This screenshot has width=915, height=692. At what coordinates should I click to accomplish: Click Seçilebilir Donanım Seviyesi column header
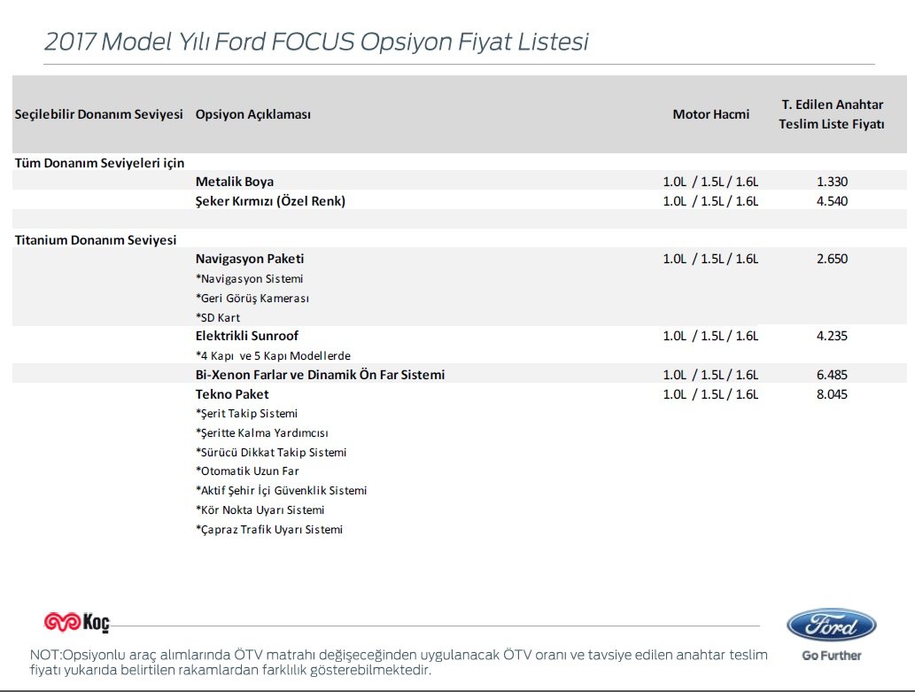(98, 114)
